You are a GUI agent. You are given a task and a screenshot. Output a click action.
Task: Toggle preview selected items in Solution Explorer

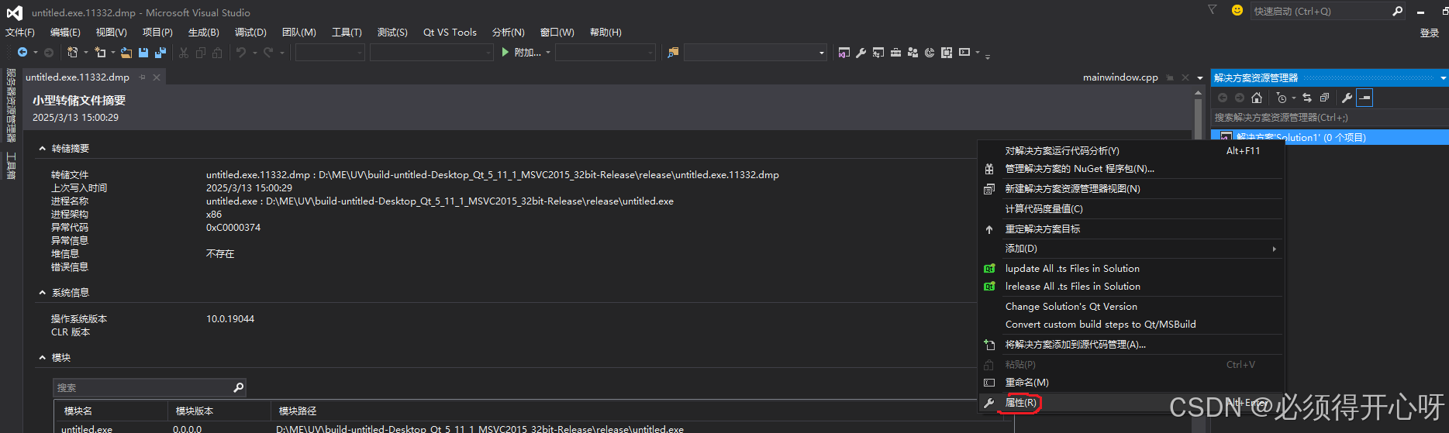click(x=1364, y=98)
